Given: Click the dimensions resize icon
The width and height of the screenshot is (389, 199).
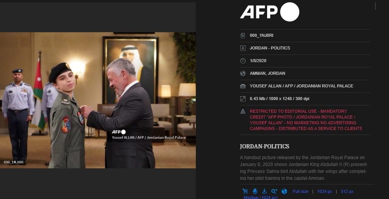Looking at the screenshot, I should pos(243,99).
